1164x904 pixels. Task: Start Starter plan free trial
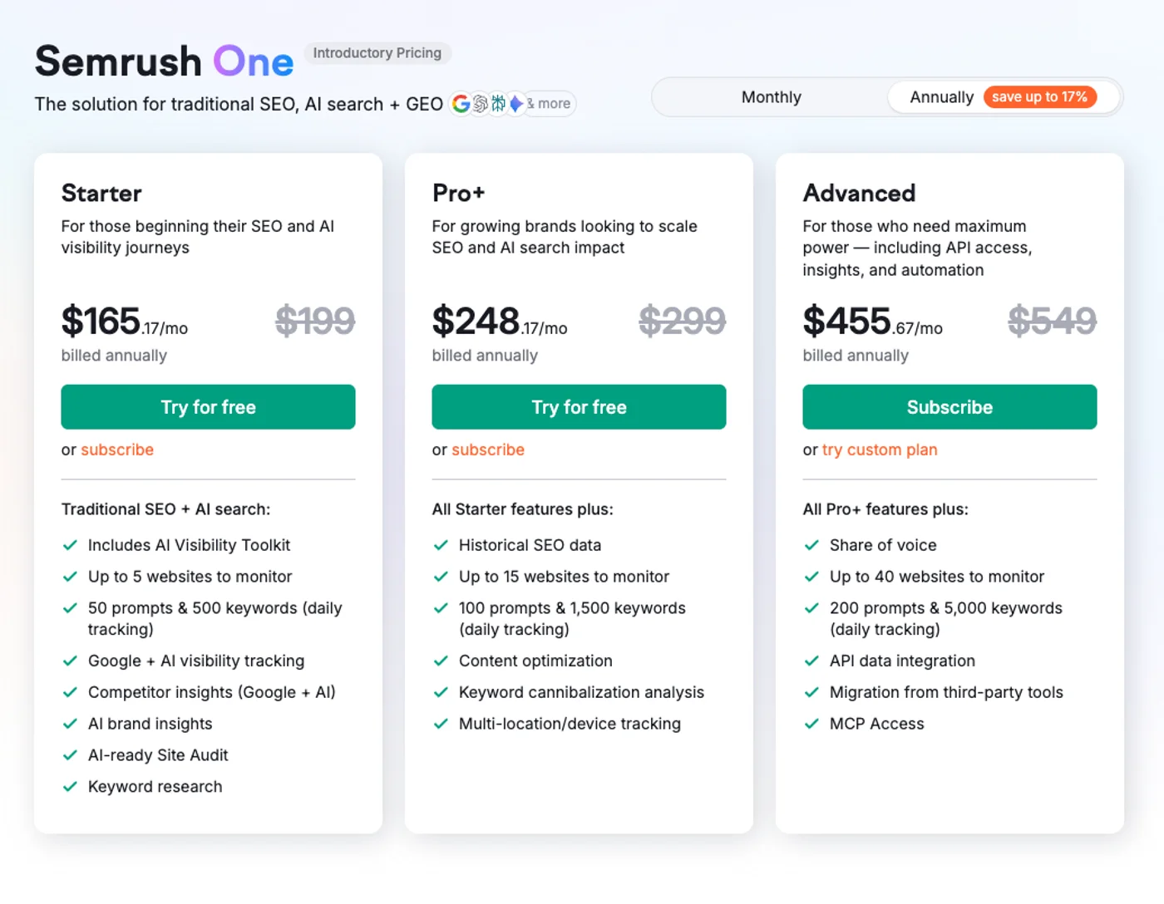[x=208, y=407]
